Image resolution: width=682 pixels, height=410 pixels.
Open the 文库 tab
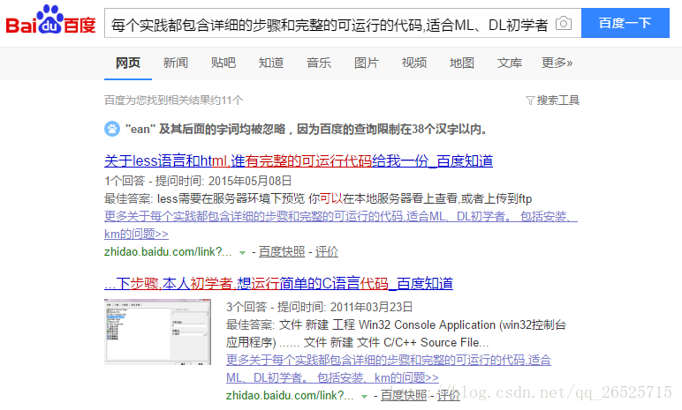pos(510,63)
